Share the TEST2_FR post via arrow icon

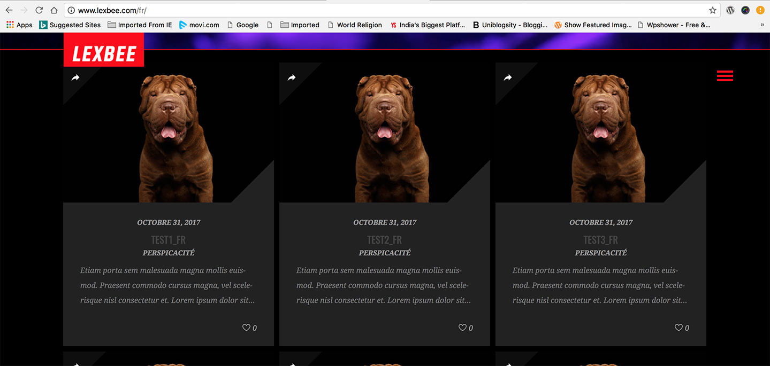tap(292, 78)
